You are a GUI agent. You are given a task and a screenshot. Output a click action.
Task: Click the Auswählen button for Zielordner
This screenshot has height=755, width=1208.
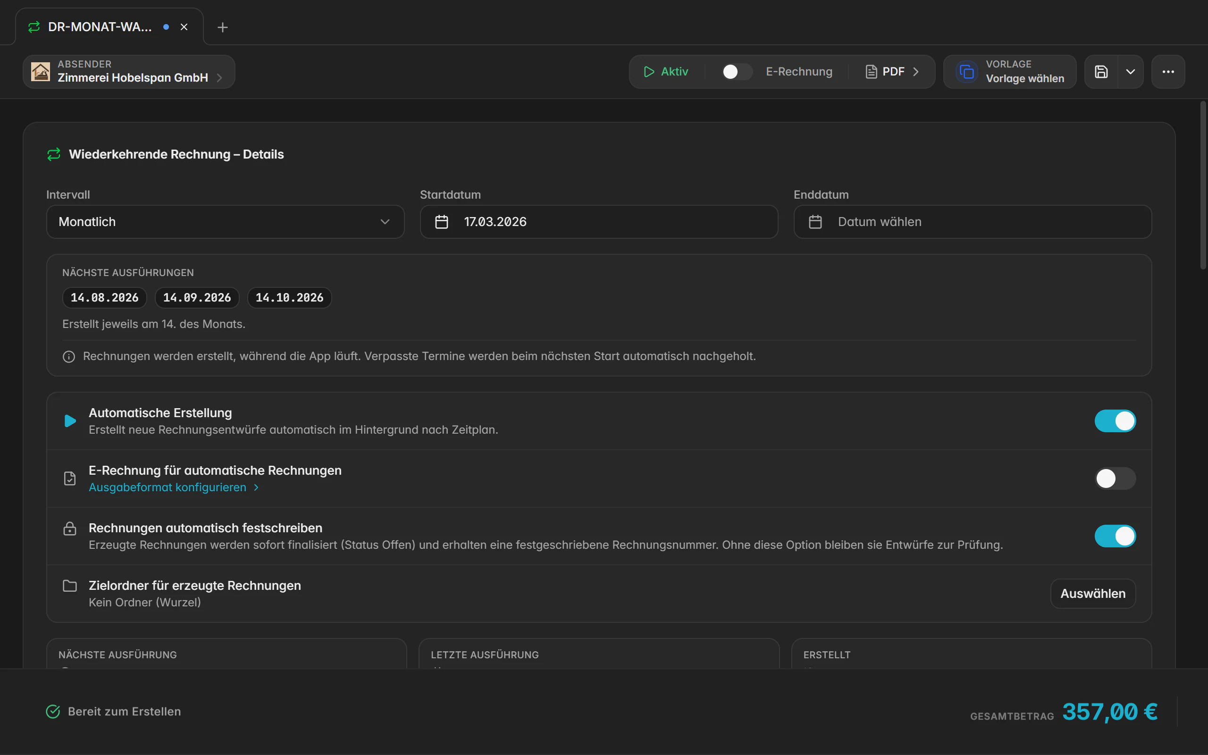(x=1093, y=594)
